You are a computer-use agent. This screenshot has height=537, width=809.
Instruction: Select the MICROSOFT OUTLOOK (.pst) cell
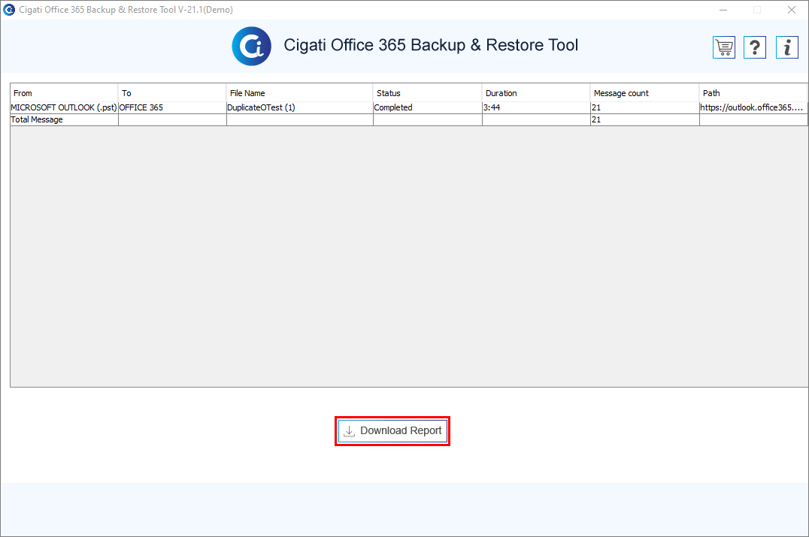coord(64,107)
